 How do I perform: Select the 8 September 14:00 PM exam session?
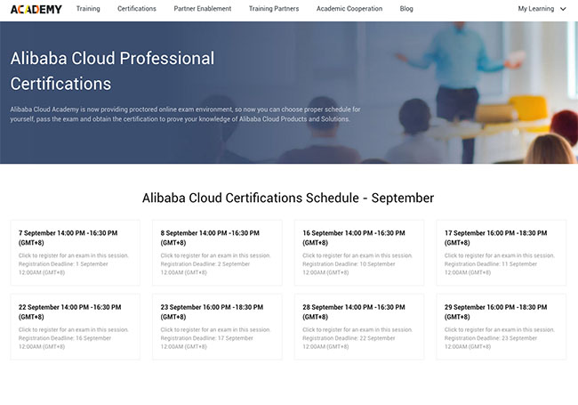point(217,253)
